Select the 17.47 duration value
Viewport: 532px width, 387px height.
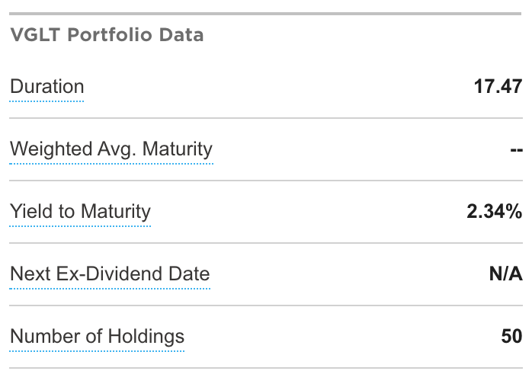498,87
